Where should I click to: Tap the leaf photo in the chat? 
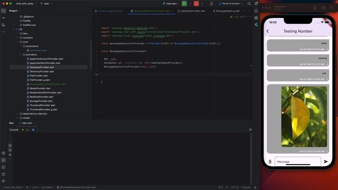(304, 117)
